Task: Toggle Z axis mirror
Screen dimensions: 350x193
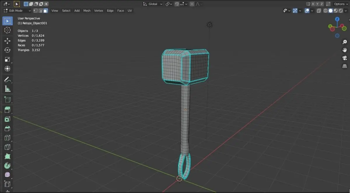Action: click(x=322, y=4)
